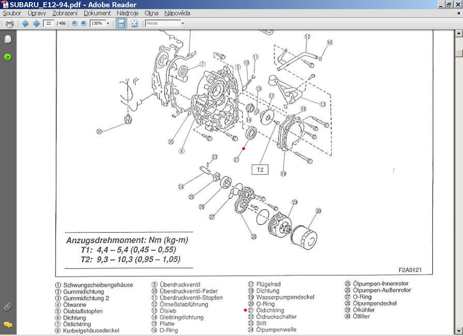Click legend text 'Öldichtring' item 21
This screenshot has width=463, height=336.
[x=270, y=310]
